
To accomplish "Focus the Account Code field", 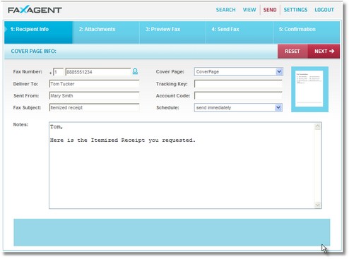I will (238, 95).
